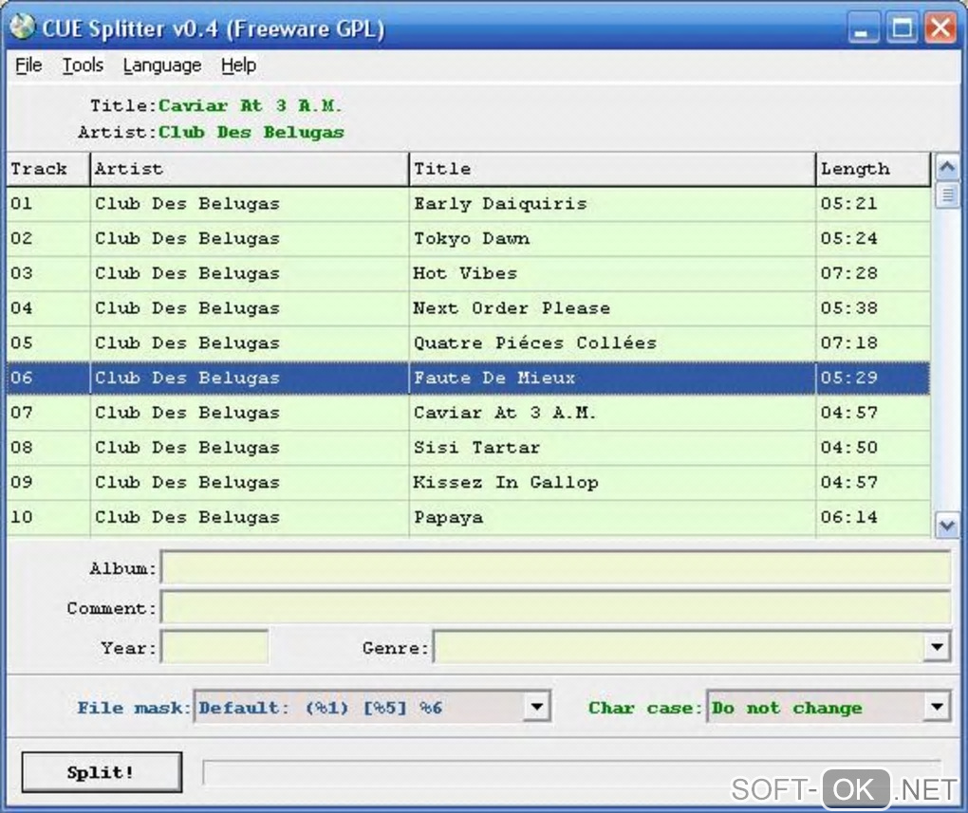Select track 'Hot Vibes'
The image size is (968, 813).
pos(465,273)
